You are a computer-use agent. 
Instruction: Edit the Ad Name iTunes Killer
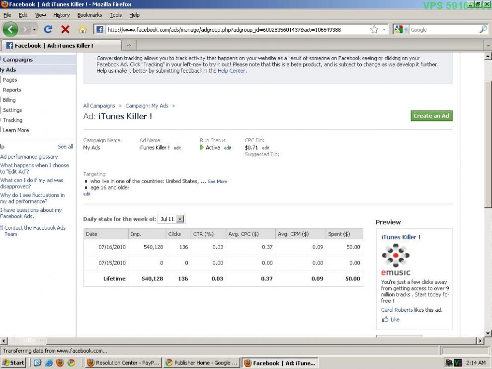tap(177, 148)
